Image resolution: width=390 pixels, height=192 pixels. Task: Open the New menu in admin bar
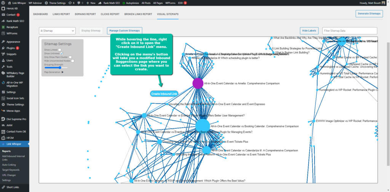(x=91, y=3)
